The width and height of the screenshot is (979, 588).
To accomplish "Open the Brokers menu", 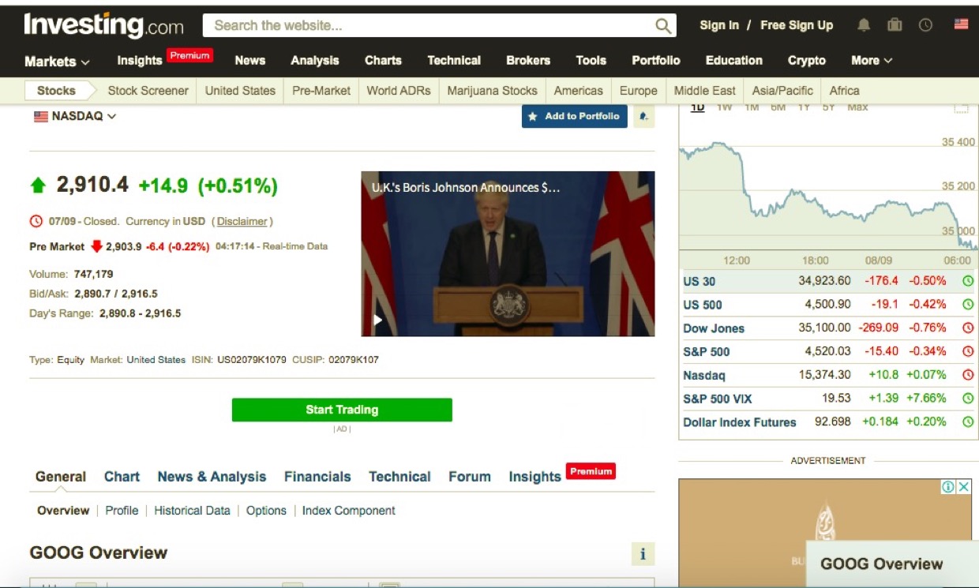I will (528, 61).
